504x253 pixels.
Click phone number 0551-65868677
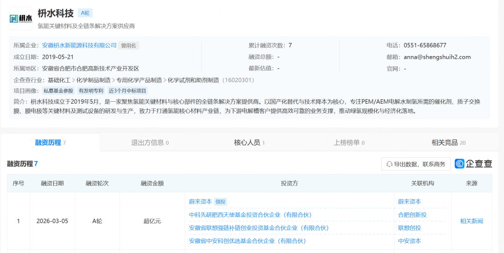425,45
